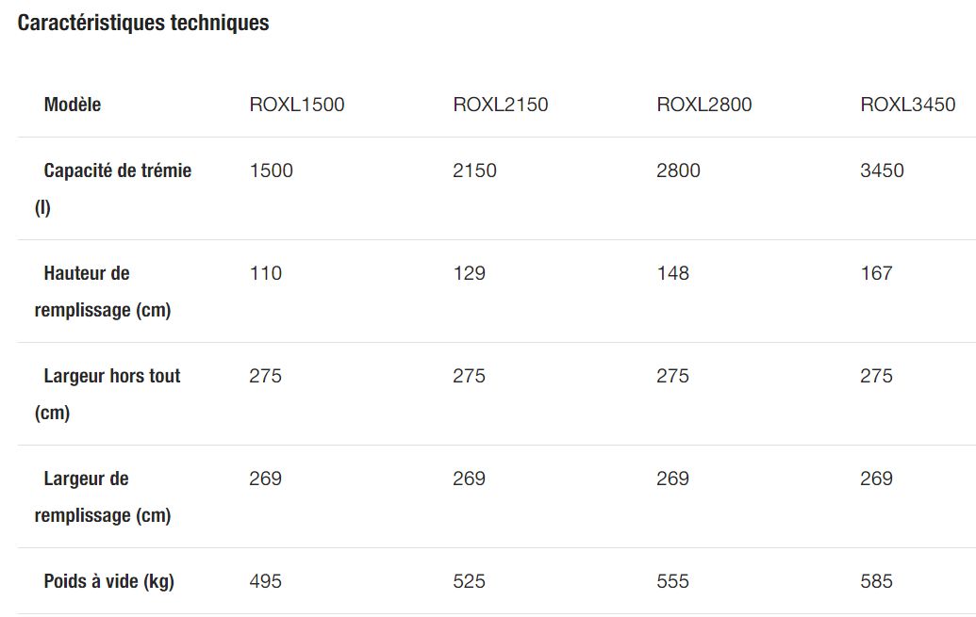976x617 pixels.
Task: Select the 2150 hopper capacity cell
Action: click(x=475, y=170)
